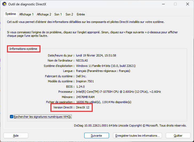Go to next page with Suivante
Viewport: 194px width, 142px height.
96,136
